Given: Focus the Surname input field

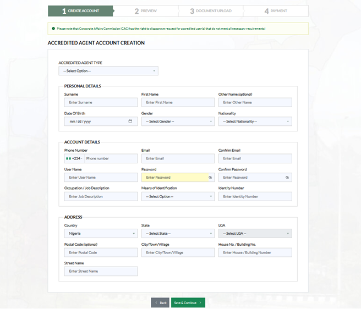Looking at the screenshot, I should click(x=101, y=102).
